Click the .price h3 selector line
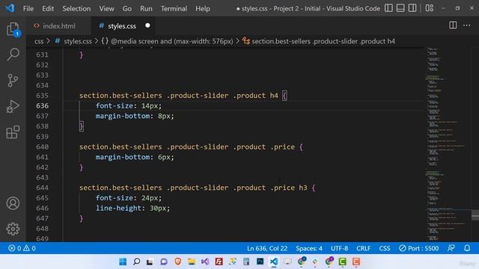Screen dimensions: 479x269 (198, 188)
